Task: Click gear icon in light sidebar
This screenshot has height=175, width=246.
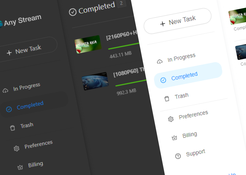Action: [x=171, y=119]
